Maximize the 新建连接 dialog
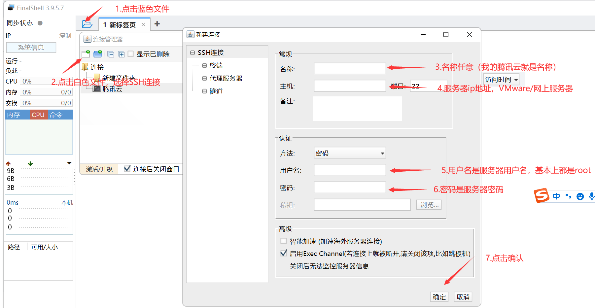This screenshot has height=308, width=595. 446,34
